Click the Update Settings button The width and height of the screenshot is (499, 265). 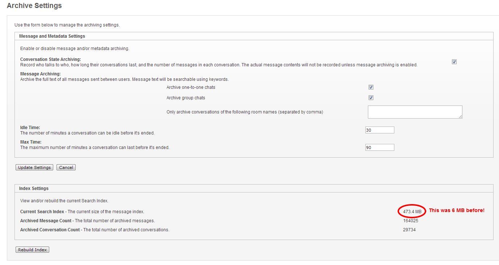(x=34, y=167)
